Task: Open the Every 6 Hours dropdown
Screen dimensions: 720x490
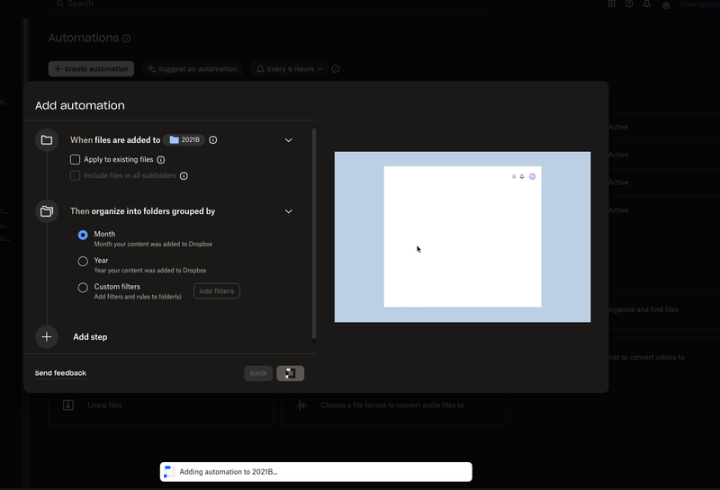Action: [x=289, y=69]
